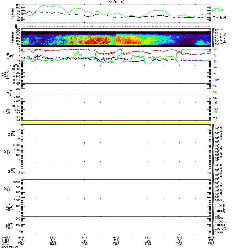Click the SST ions panel color bar
The width and height of the screenshot is (235, 251).
point(213,134)
